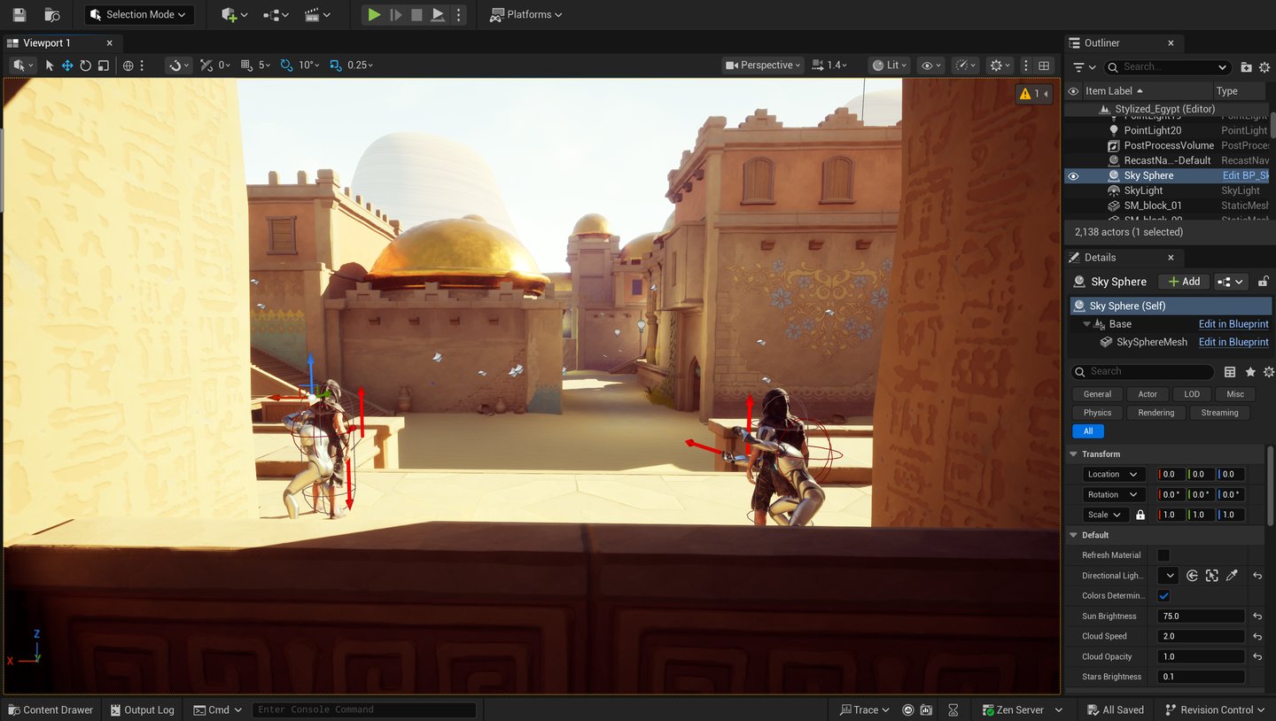Open the Content Drawer
This screenshot has height=721, width=1276.
click(51, 710)
